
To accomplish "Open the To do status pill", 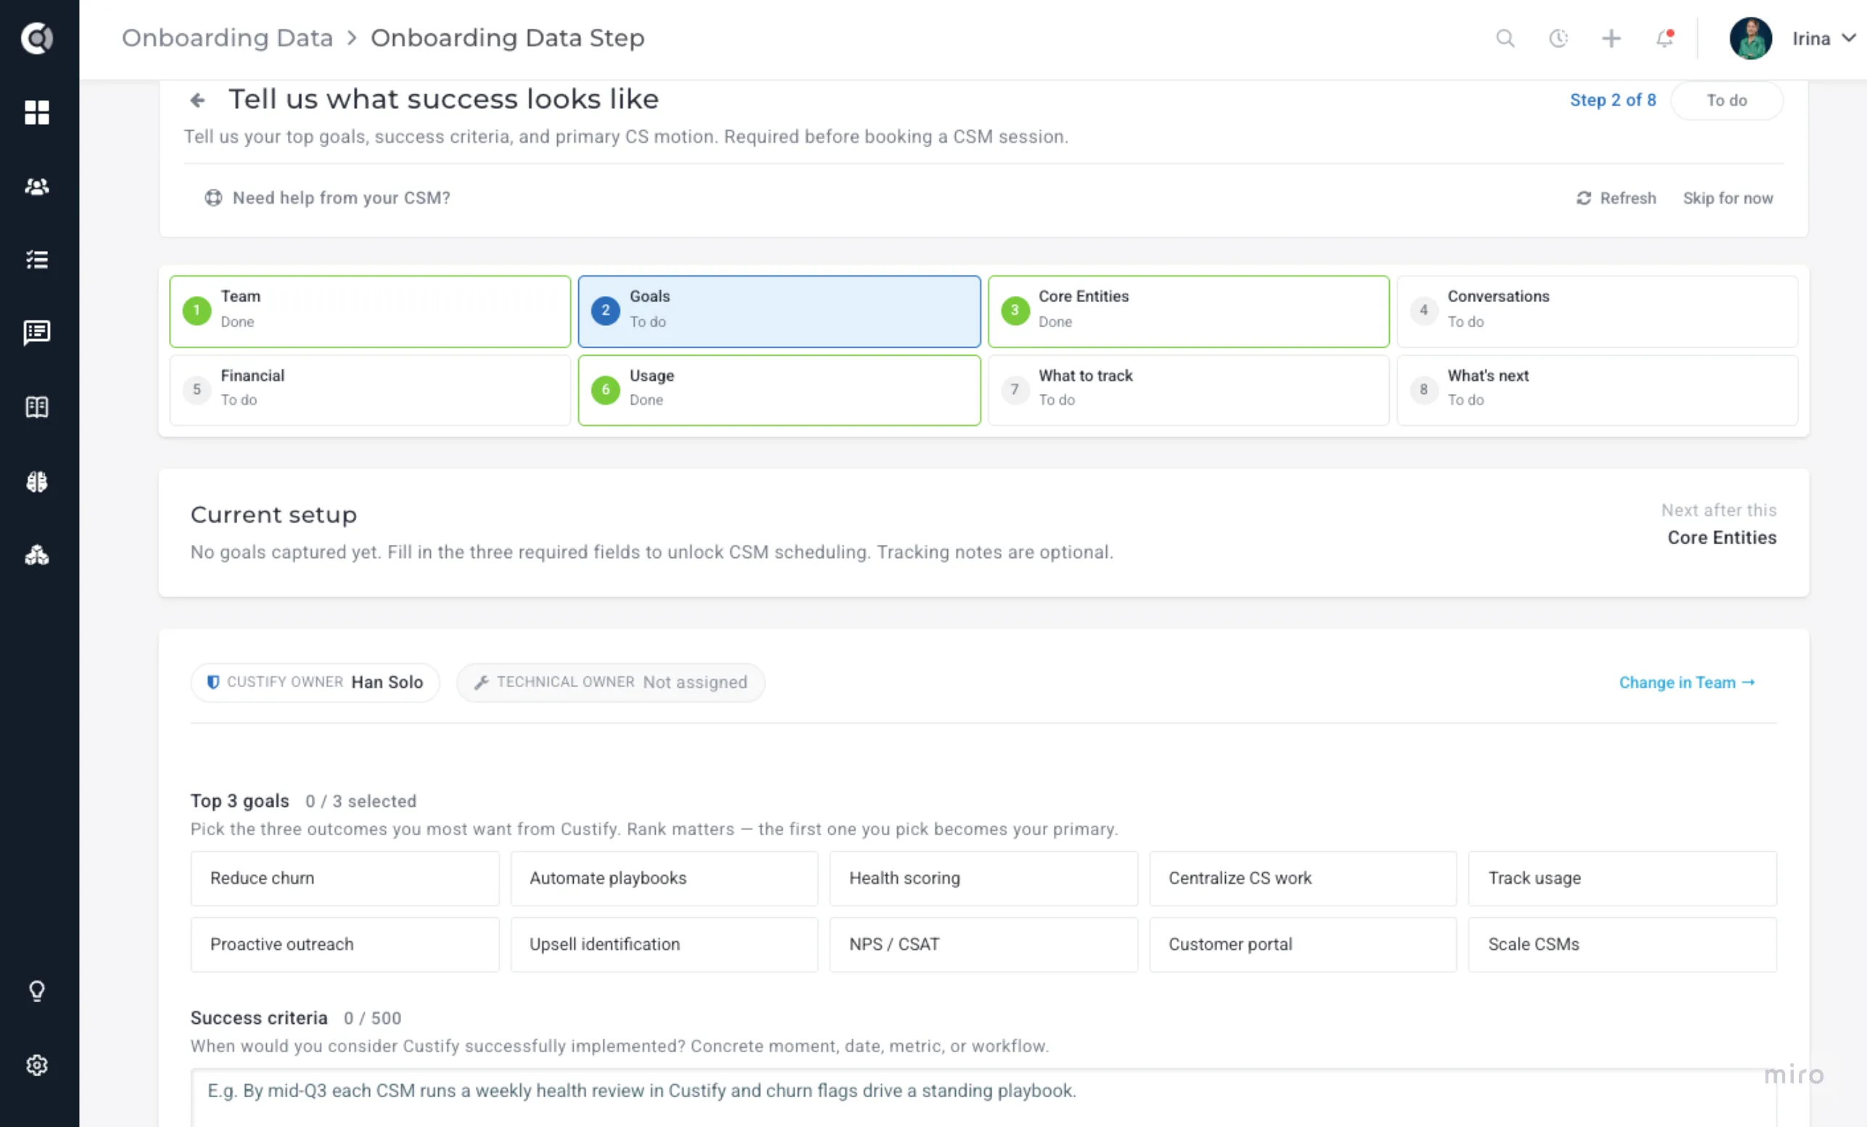I will pyautogui.click(x=1726, y=100).
